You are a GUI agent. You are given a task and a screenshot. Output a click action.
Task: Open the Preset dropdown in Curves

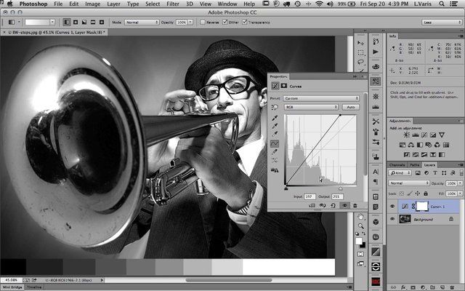pyautogui.click(x=323, y=97)
